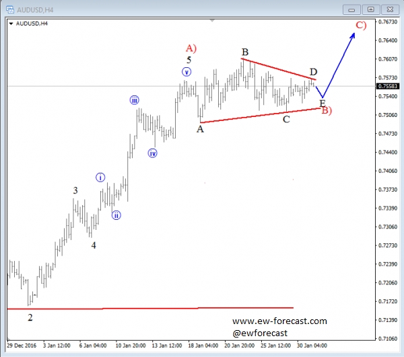Minimize the AUDUSD,H4 chart window
This screenshot has height=357, width=404.
point(351,10)
